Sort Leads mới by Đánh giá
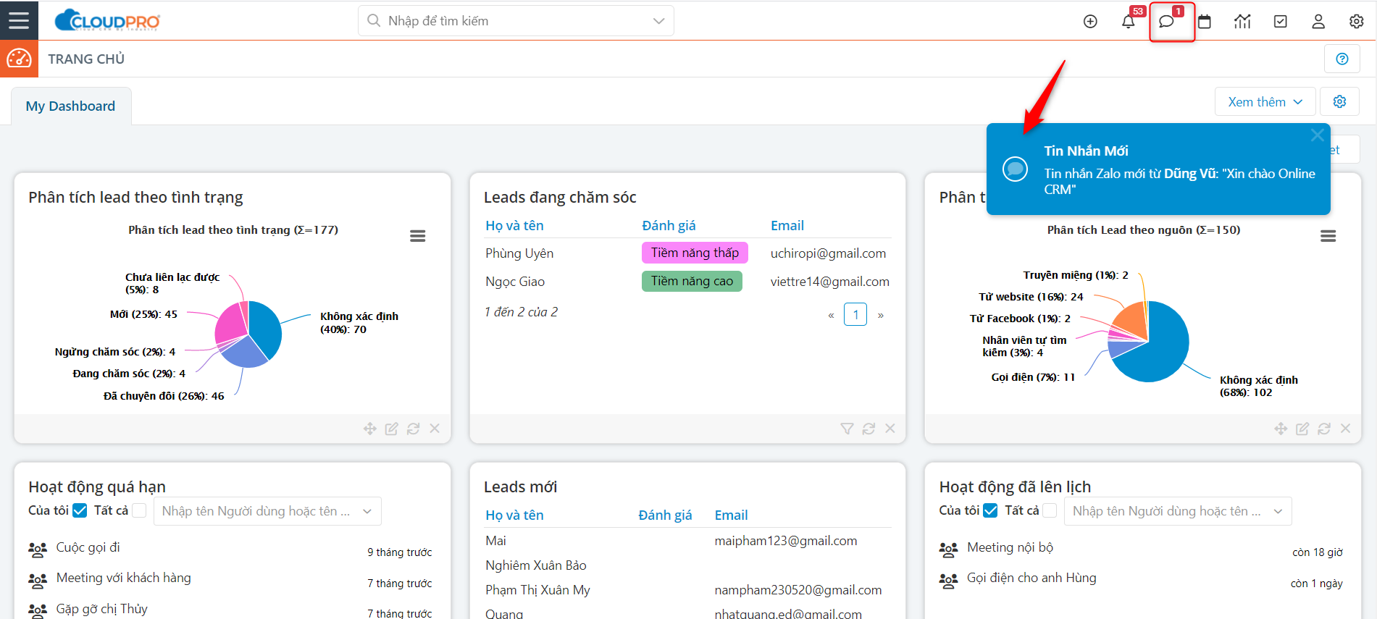 (x=665, y=515)
